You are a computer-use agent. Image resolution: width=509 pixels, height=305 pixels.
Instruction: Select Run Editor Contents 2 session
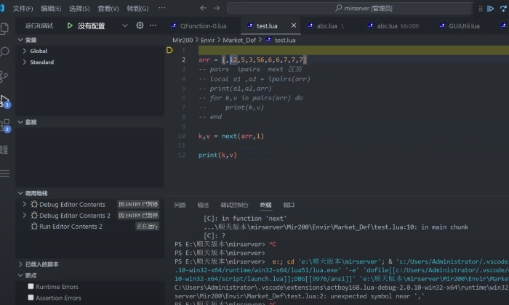pos(71,227)
